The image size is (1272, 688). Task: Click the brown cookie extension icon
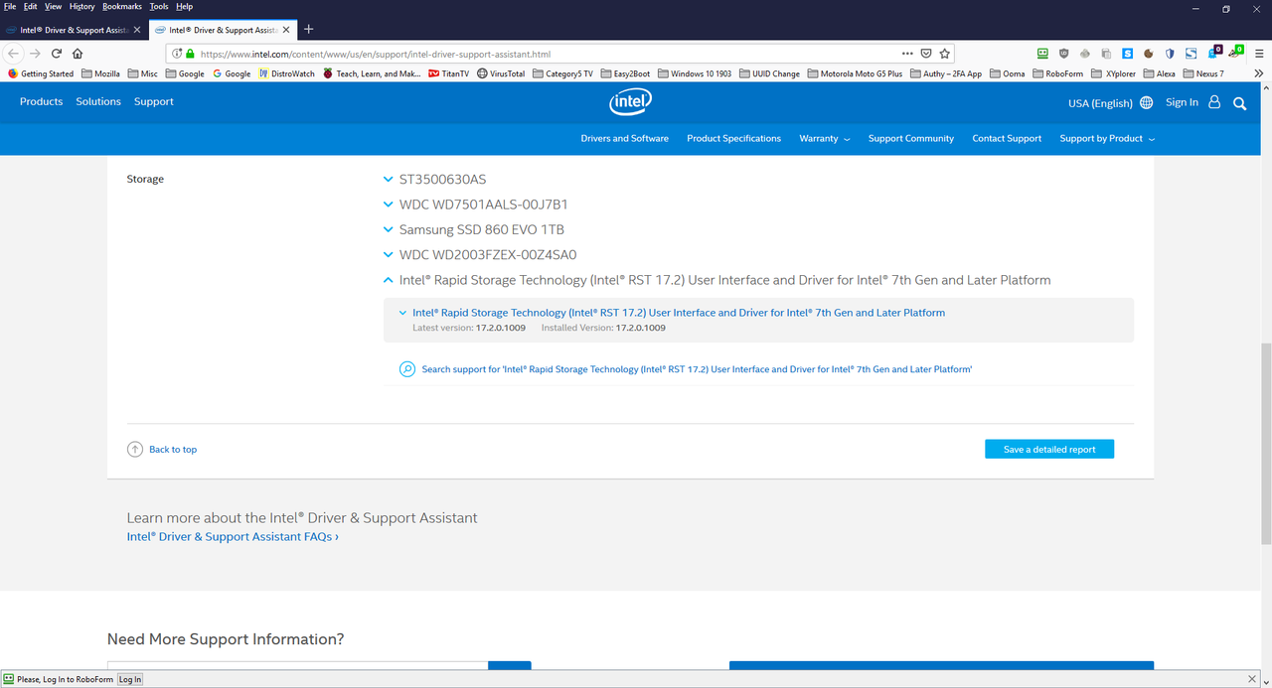click(1149, 54)
